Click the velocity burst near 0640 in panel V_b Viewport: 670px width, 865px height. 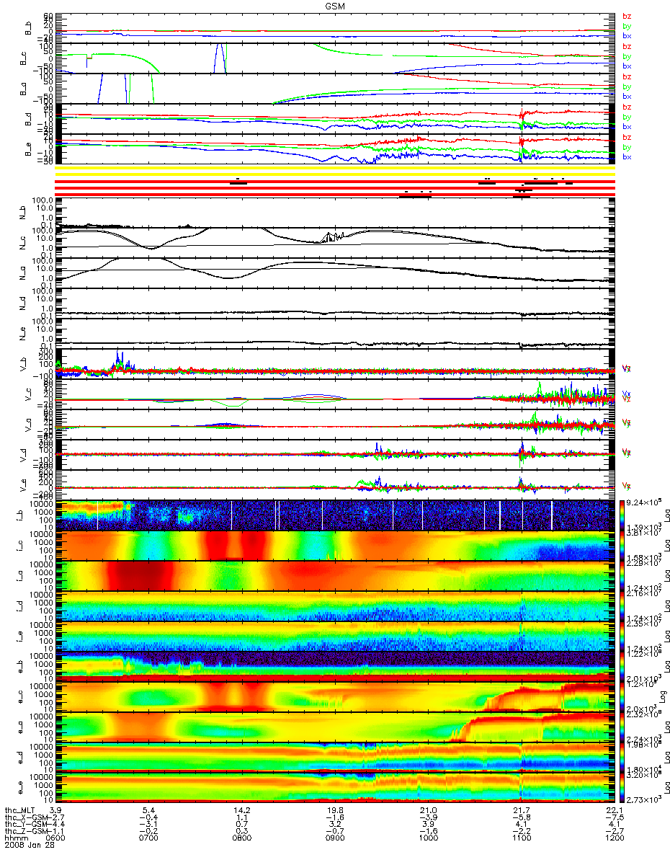pyautogui.click(x=120, y=361)
